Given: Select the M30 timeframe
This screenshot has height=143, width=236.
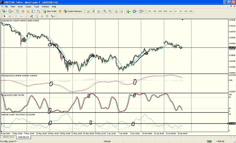Looking at the screenshot, I should 165,11.
